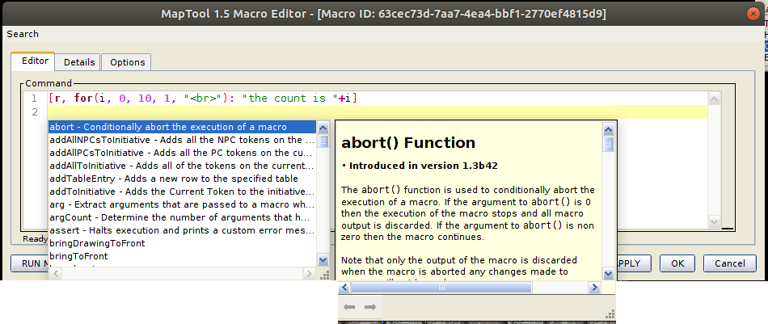
Task: Pick the argCount function suggestion
Action: coord(182,217)
